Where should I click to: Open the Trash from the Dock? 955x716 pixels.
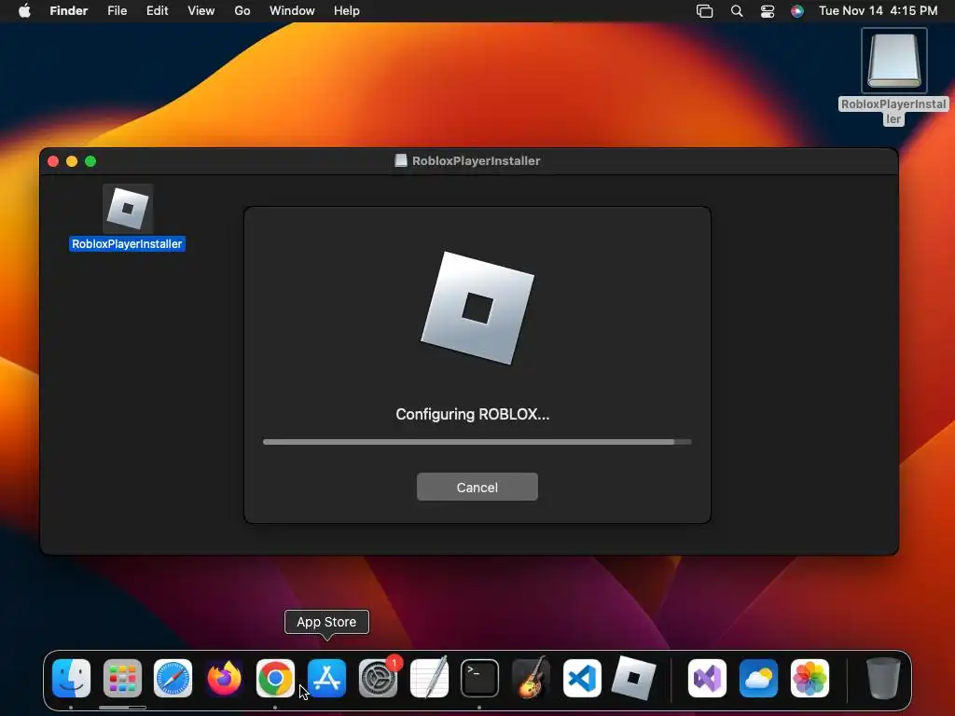883,679
